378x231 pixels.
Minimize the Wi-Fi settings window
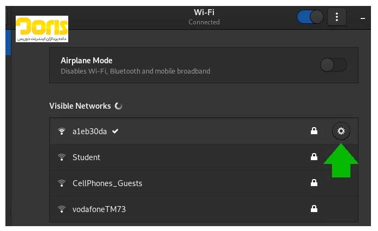coord(363,18)
